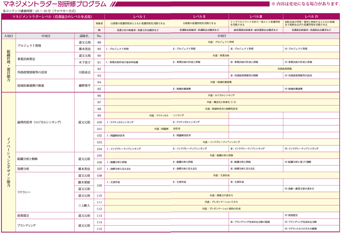The width and height of the screenshot is (341, 233).
Task: Click the レベルⅢ column header
Action: tap(256, 17)
